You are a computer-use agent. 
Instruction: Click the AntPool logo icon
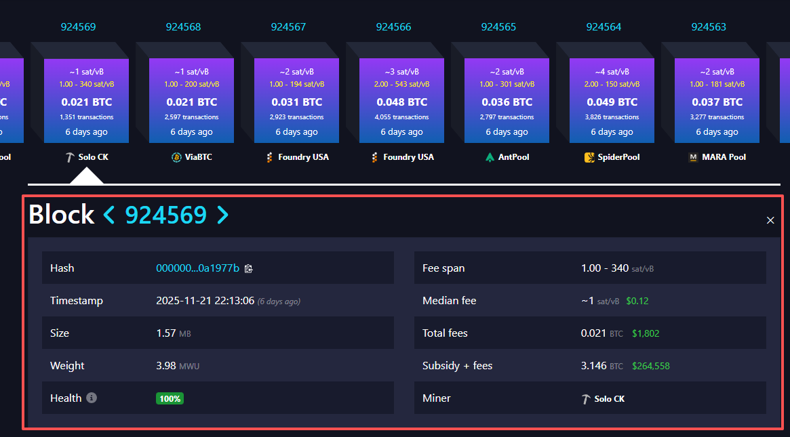click(490, 157)
